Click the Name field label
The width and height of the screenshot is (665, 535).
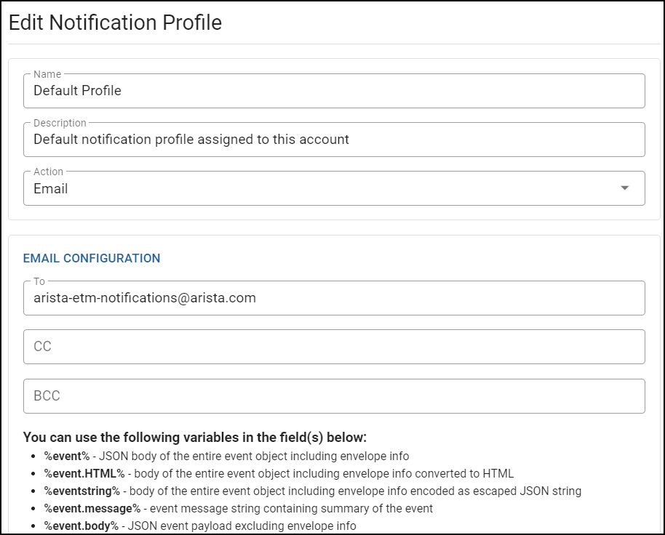(x=47, y=74)
